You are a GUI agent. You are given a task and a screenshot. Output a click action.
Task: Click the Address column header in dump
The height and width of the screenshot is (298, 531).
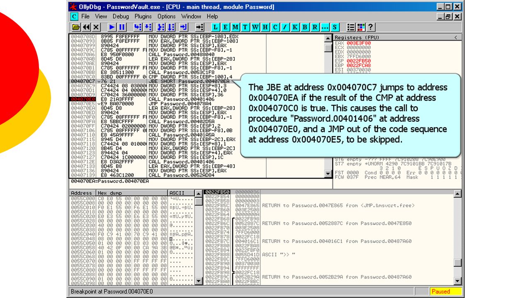82,193
